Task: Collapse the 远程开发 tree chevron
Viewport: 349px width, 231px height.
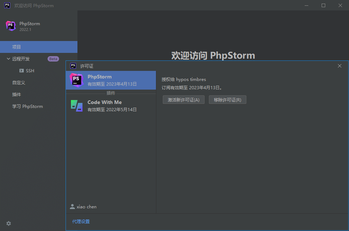Action: point(8,59)
